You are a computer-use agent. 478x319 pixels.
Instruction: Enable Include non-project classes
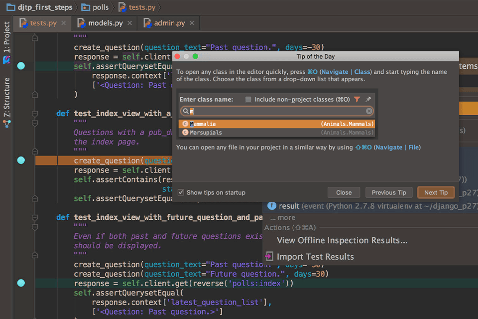point(248,99)
